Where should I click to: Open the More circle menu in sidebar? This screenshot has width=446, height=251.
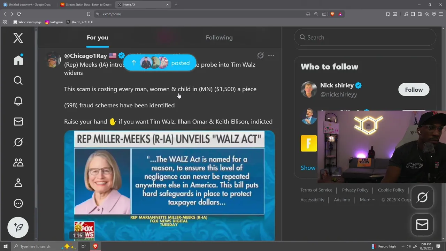[x=18, y=203]
